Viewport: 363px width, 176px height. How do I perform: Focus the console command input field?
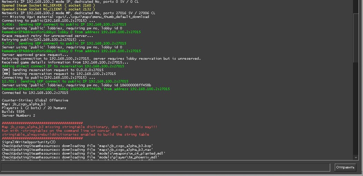(165, 167)
